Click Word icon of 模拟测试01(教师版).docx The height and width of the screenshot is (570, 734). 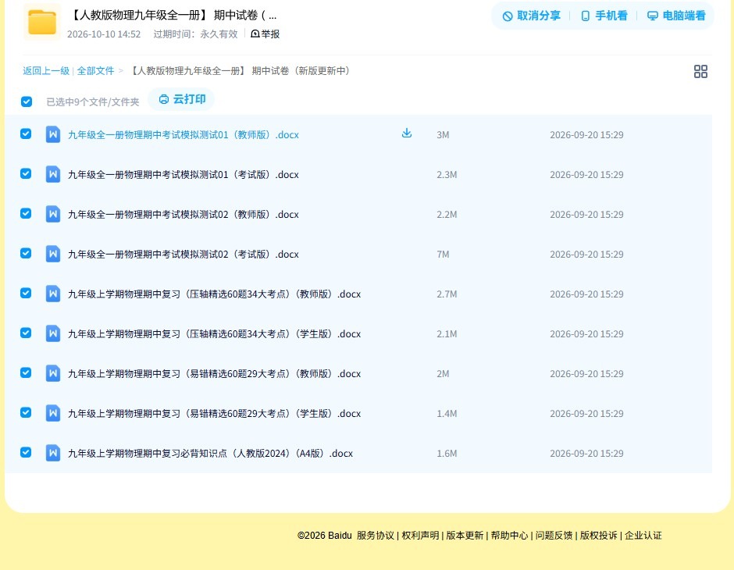coord(53,135)
